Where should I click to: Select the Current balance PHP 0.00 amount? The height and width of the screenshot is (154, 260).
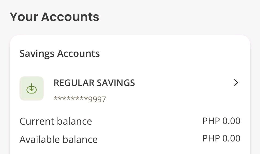221,121
